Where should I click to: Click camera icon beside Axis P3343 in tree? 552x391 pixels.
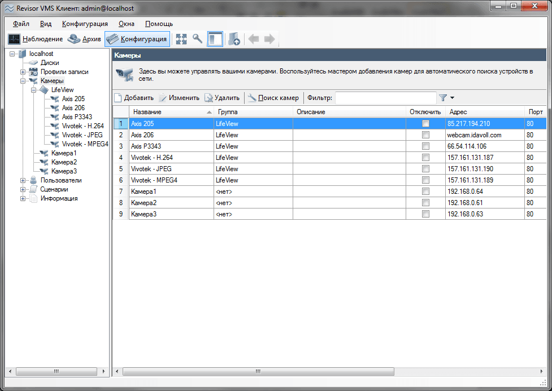point(55,117)
